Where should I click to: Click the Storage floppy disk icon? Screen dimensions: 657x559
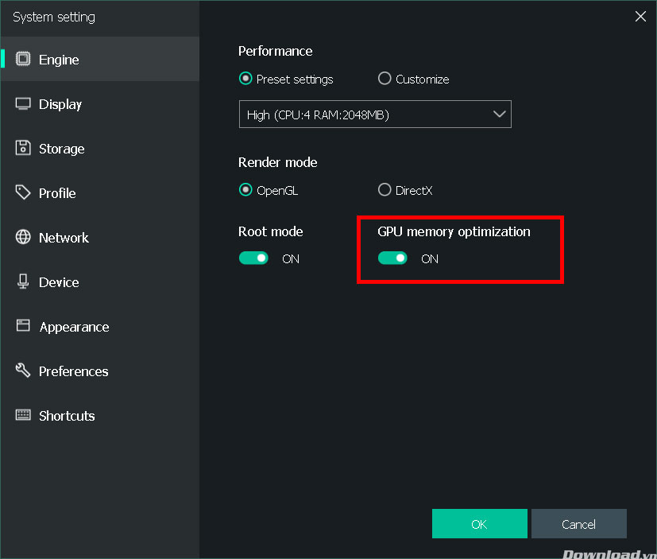23,149
